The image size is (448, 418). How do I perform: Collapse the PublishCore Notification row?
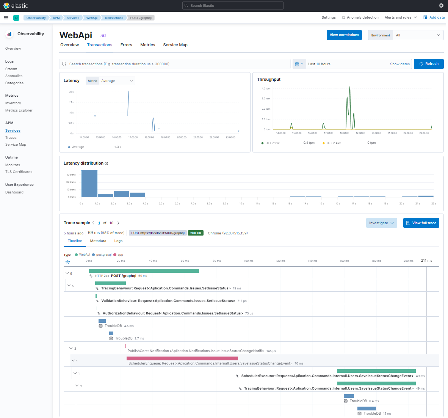point(71,348)
